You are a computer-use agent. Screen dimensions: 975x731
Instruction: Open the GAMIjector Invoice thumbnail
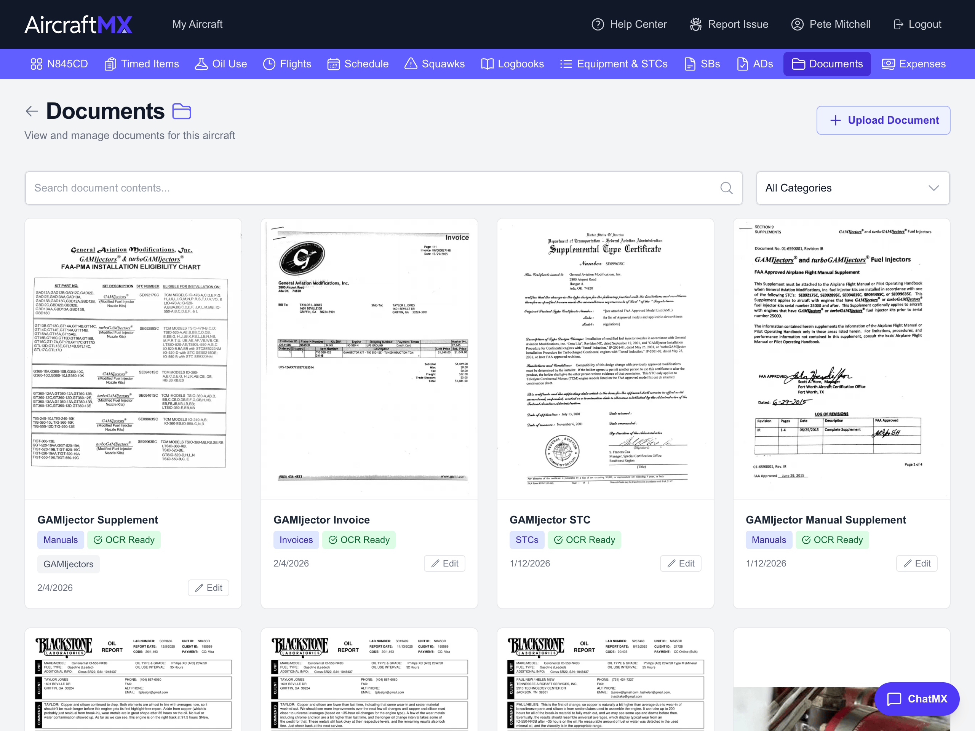369,359
